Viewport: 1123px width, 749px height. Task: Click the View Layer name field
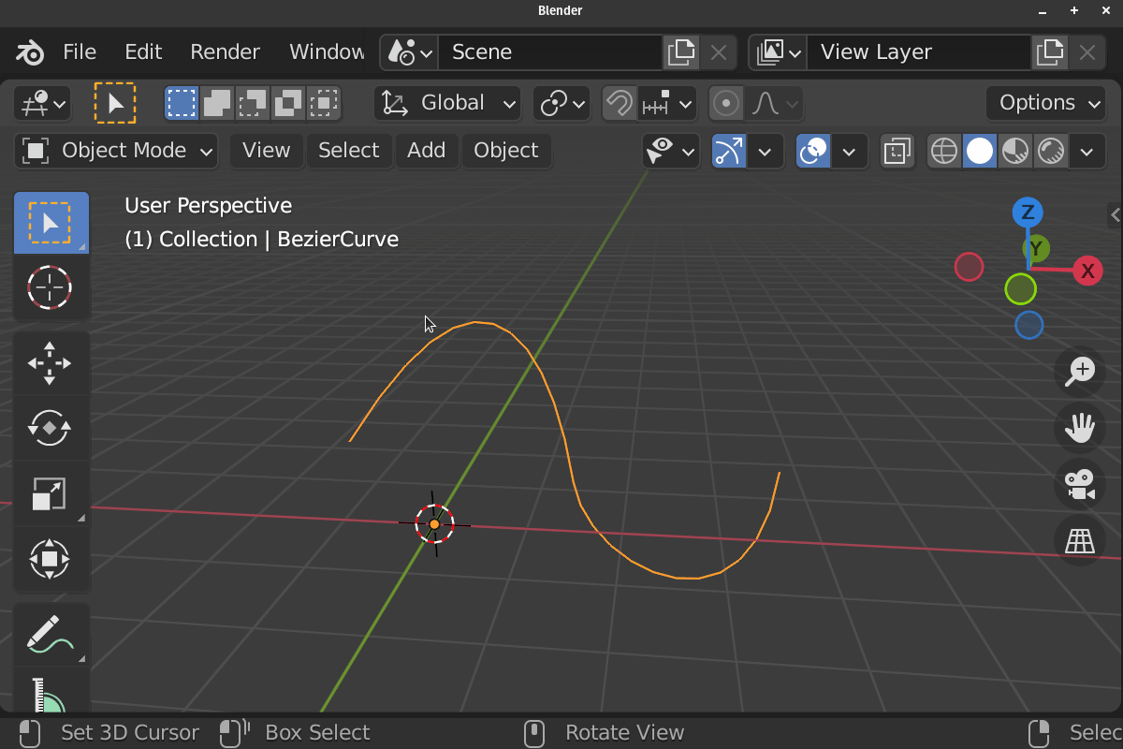coord(920,52)
